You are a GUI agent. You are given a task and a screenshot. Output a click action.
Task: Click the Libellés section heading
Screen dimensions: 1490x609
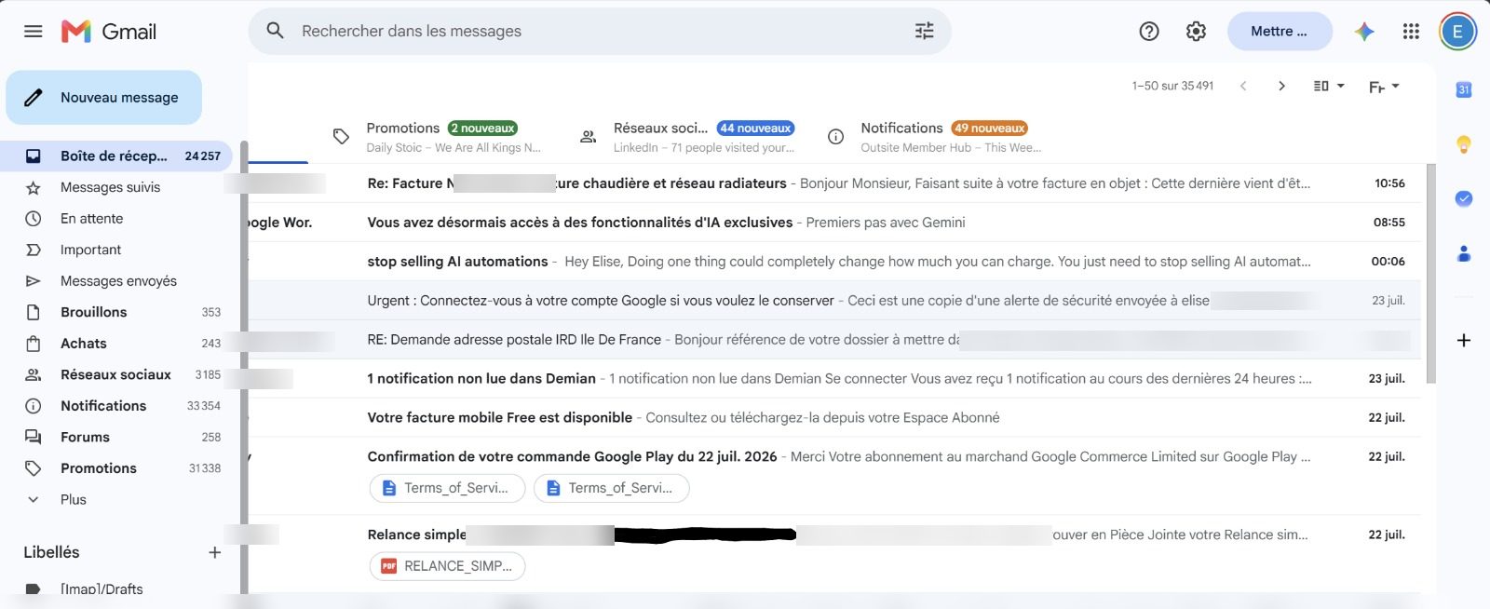51,552
